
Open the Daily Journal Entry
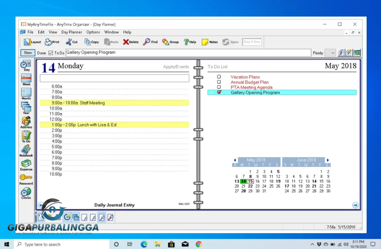(x=114, y=205)
